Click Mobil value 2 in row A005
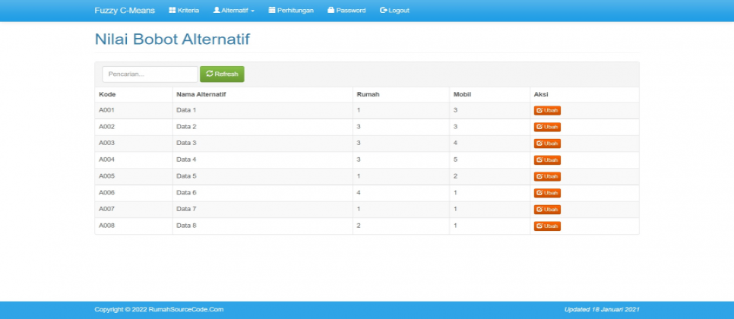This screenshot has height=319, width=734. (x=489, y=176)
